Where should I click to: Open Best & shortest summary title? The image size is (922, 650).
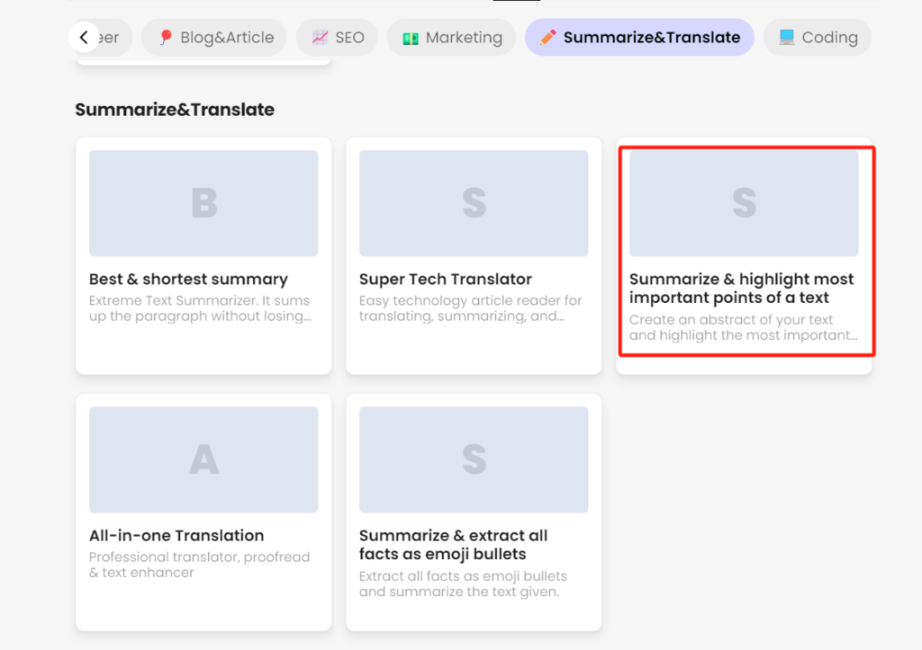(189, 279)
